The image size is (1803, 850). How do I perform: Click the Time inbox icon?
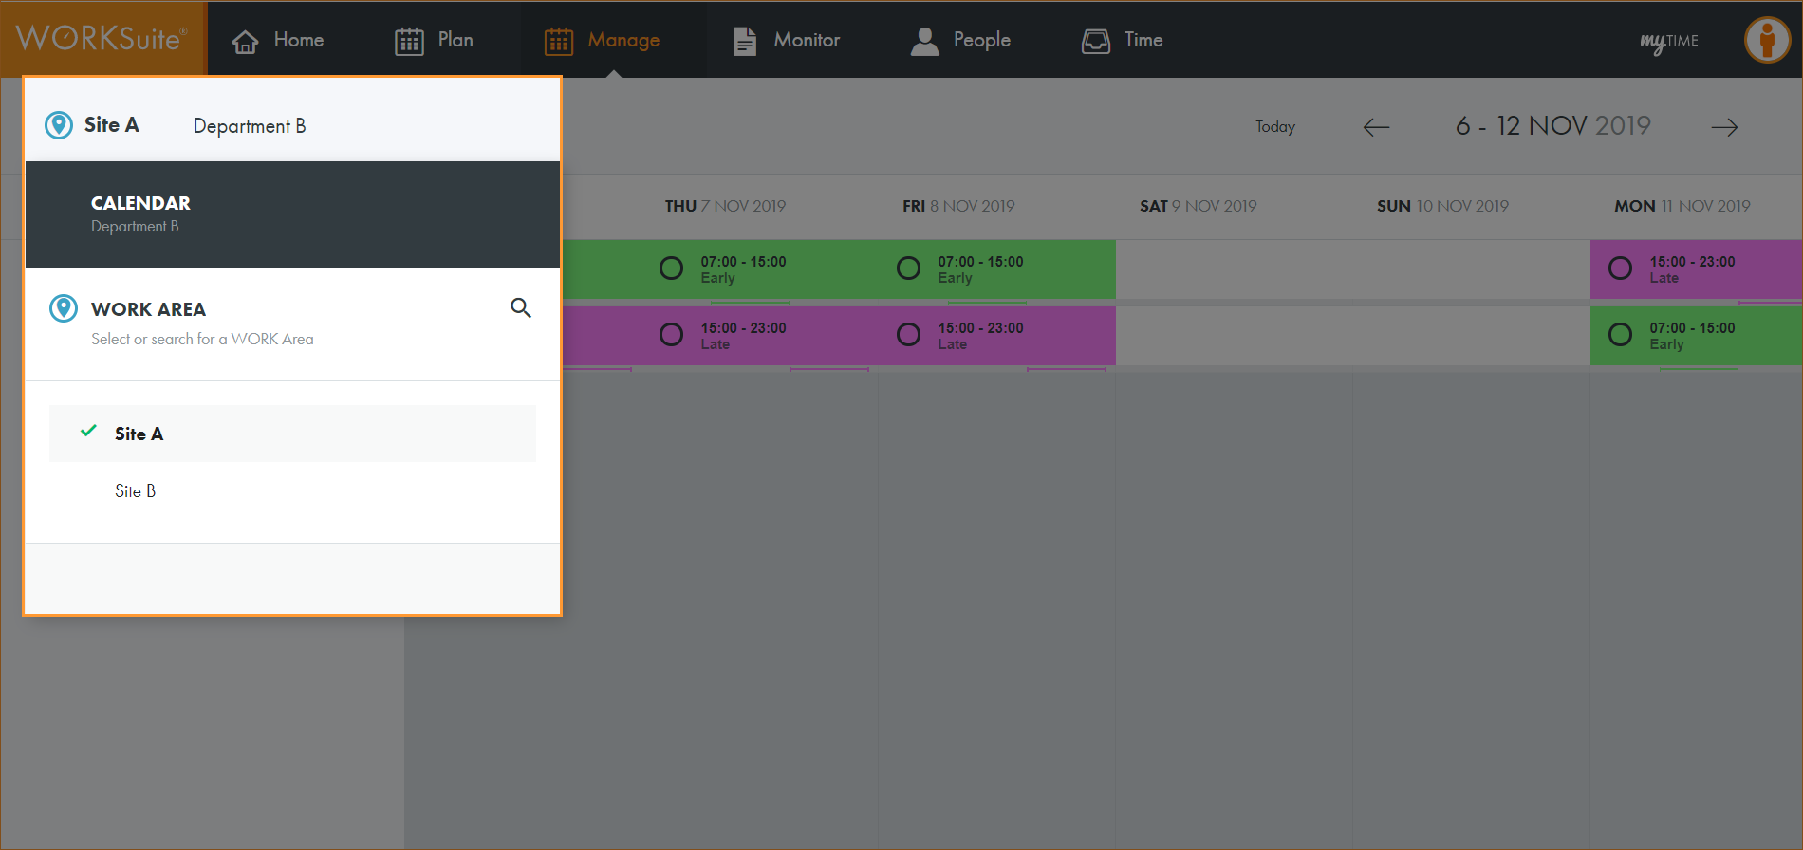1096,41
